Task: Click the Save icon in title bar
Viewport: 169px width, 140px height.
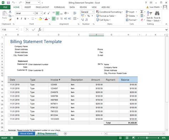Action: [x=8, y=2]
